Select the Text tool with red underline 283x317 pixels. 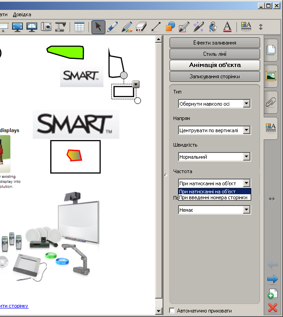[227, 27]
